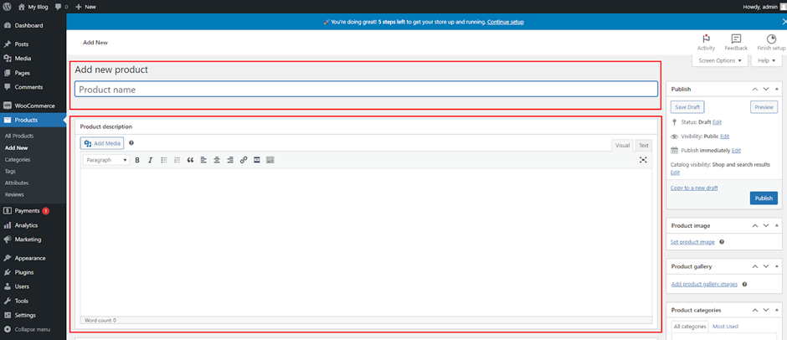Image resolution: width=787 pixels, height=340 pixels.
Task: Click the Feedback icon
Action: click(736, 42)
